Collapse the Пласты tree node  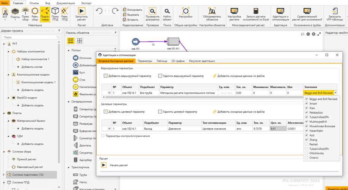tap(4, 113)
